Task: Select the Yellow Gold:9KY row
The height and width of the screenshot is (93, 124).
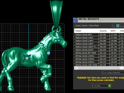Action: [99, 35]
